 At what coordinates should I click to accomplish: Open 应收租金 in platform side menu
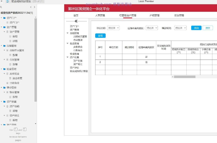78,47
